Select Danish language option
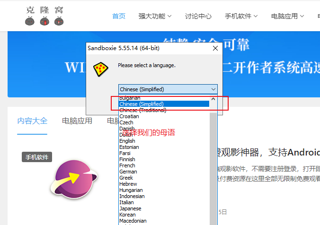Viewport: 320px width, 225px height. coord(164,129)
